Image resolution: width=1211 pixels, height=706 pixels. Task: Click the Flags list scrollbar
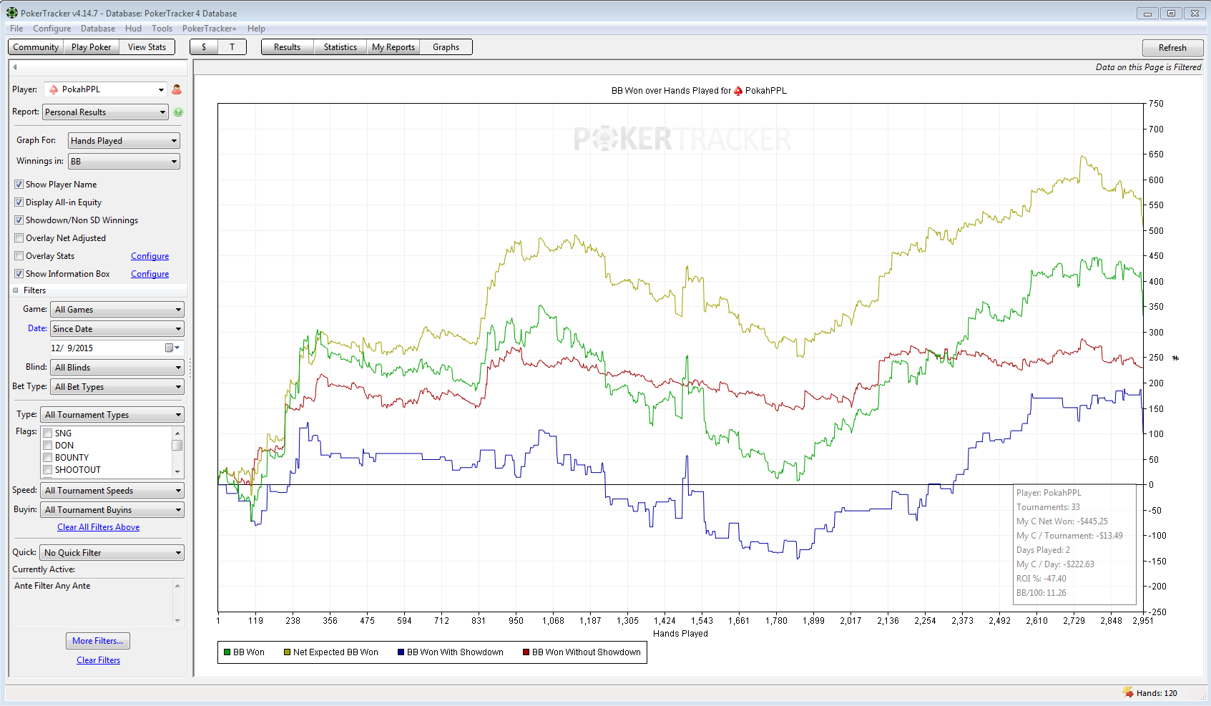click(177, 452)
